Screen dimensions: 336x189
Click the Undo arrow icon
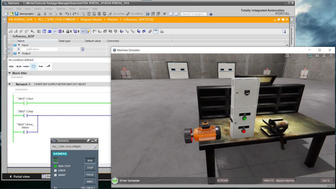(x=67, y=14)
